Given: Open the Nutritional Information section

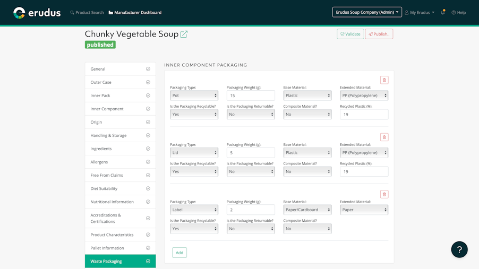Looking at the screenshot, I should point(121,202).
